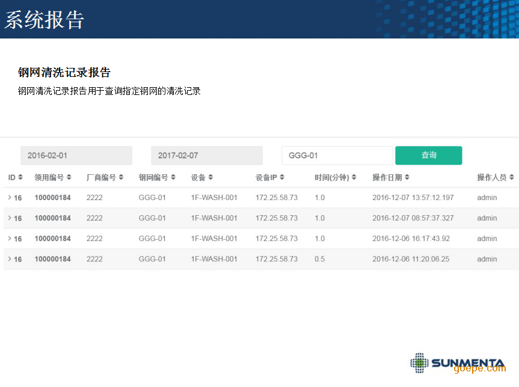The width and height of the screenshot is (519, 387).
Task: Select 100000184 in the first table row
Action: click(52, 198)
